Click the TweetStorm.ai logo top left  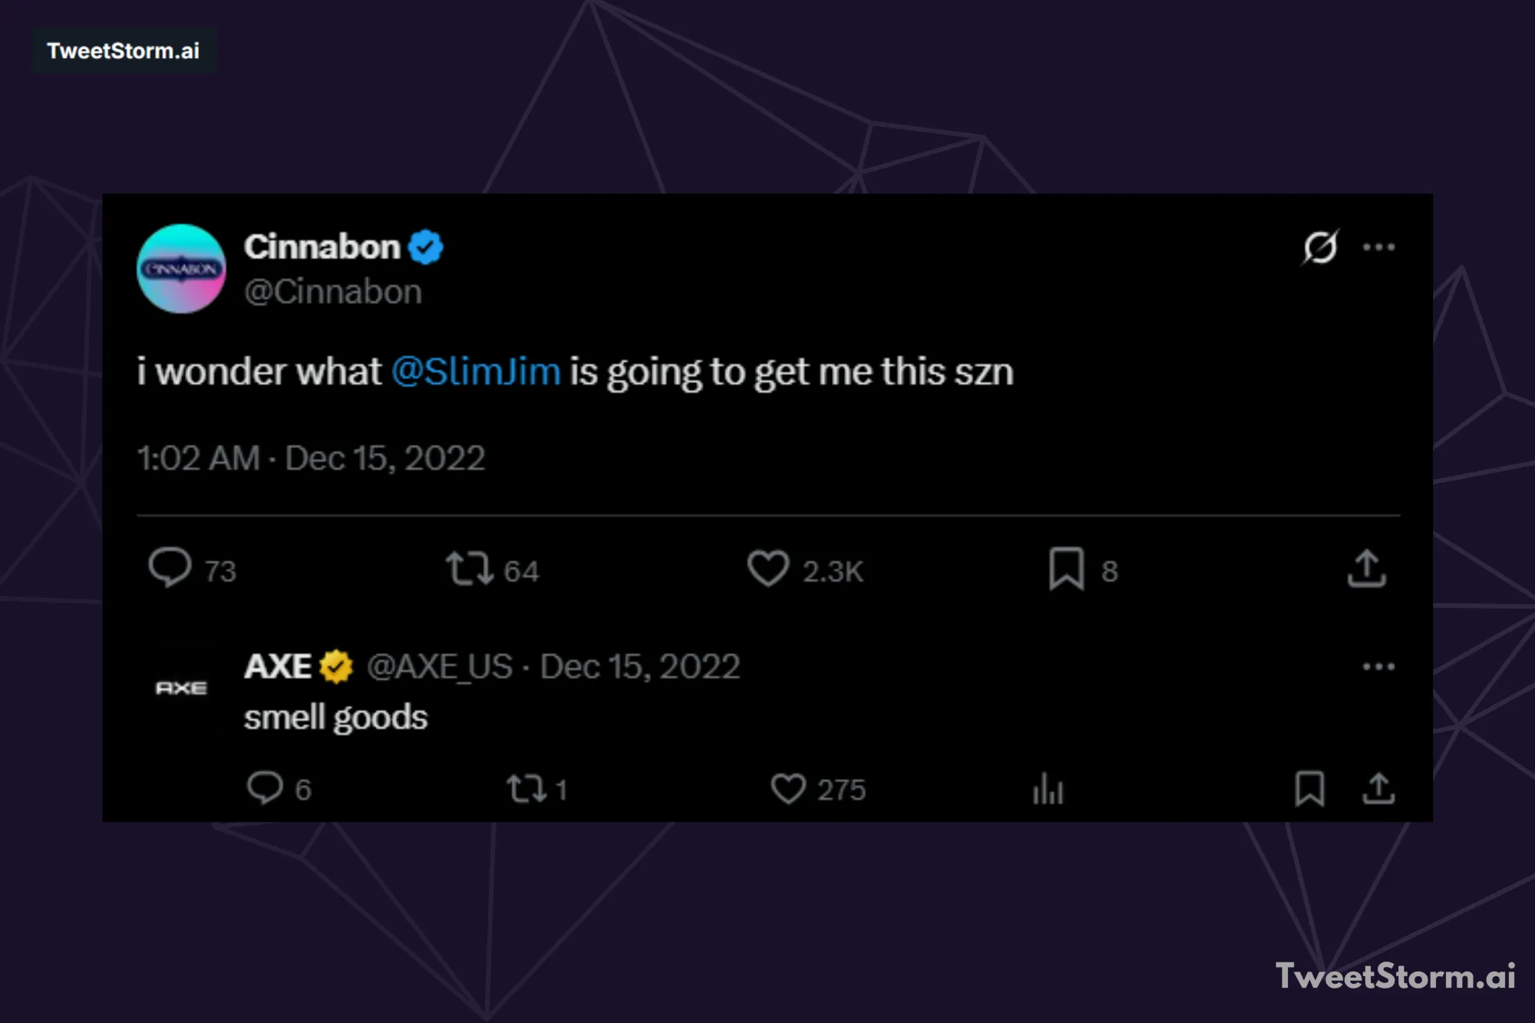[x=124, y=51]
